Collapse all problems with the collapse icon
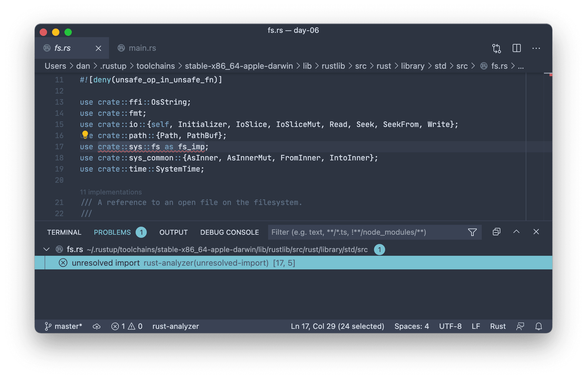Viewport: 587px width, 379px height. point(496,232)
